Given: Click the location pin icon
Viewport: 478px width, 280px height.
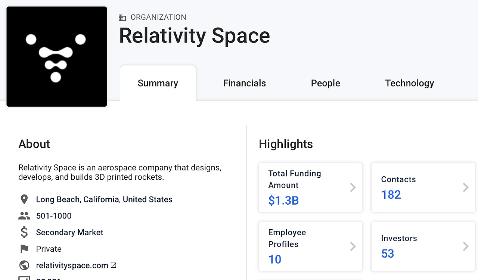Looking at the screenshot, I should click(x=24, y=199).
